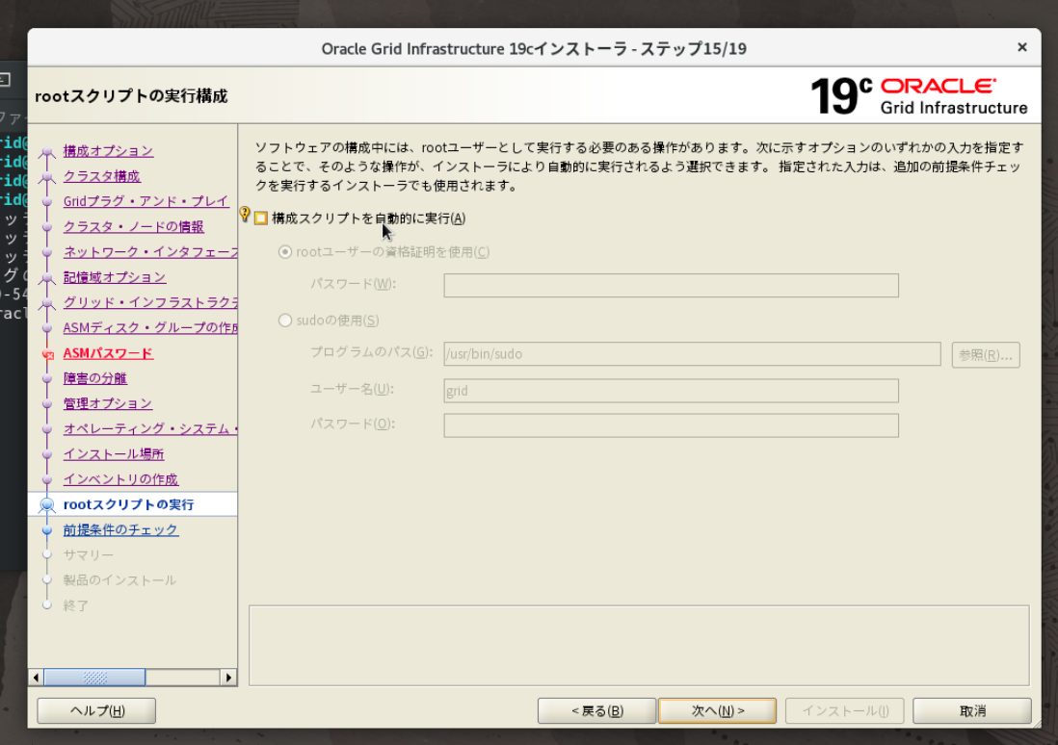Go to 前提条件のチェック step
This screenshot has width=1058, height=745.
tap(120, 530)
